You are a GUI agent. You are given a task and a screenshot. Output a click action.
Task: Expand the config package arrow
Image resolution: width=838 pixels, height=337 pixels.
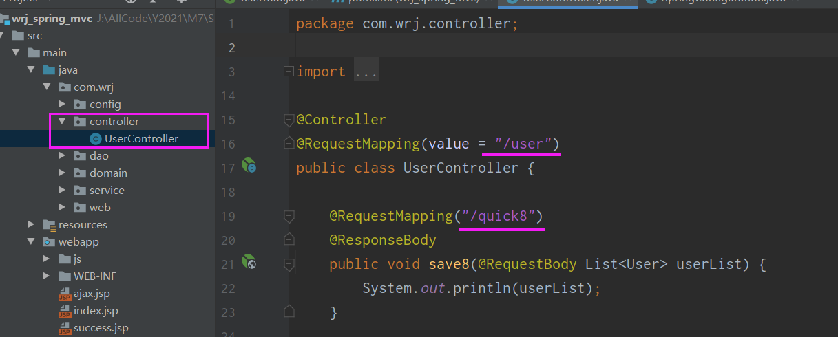[x=62, y=105]
